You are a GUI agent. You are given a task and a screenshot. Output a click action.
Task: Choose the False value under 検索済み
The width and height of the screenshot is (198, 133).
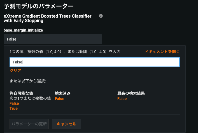(x=60, y=99)
